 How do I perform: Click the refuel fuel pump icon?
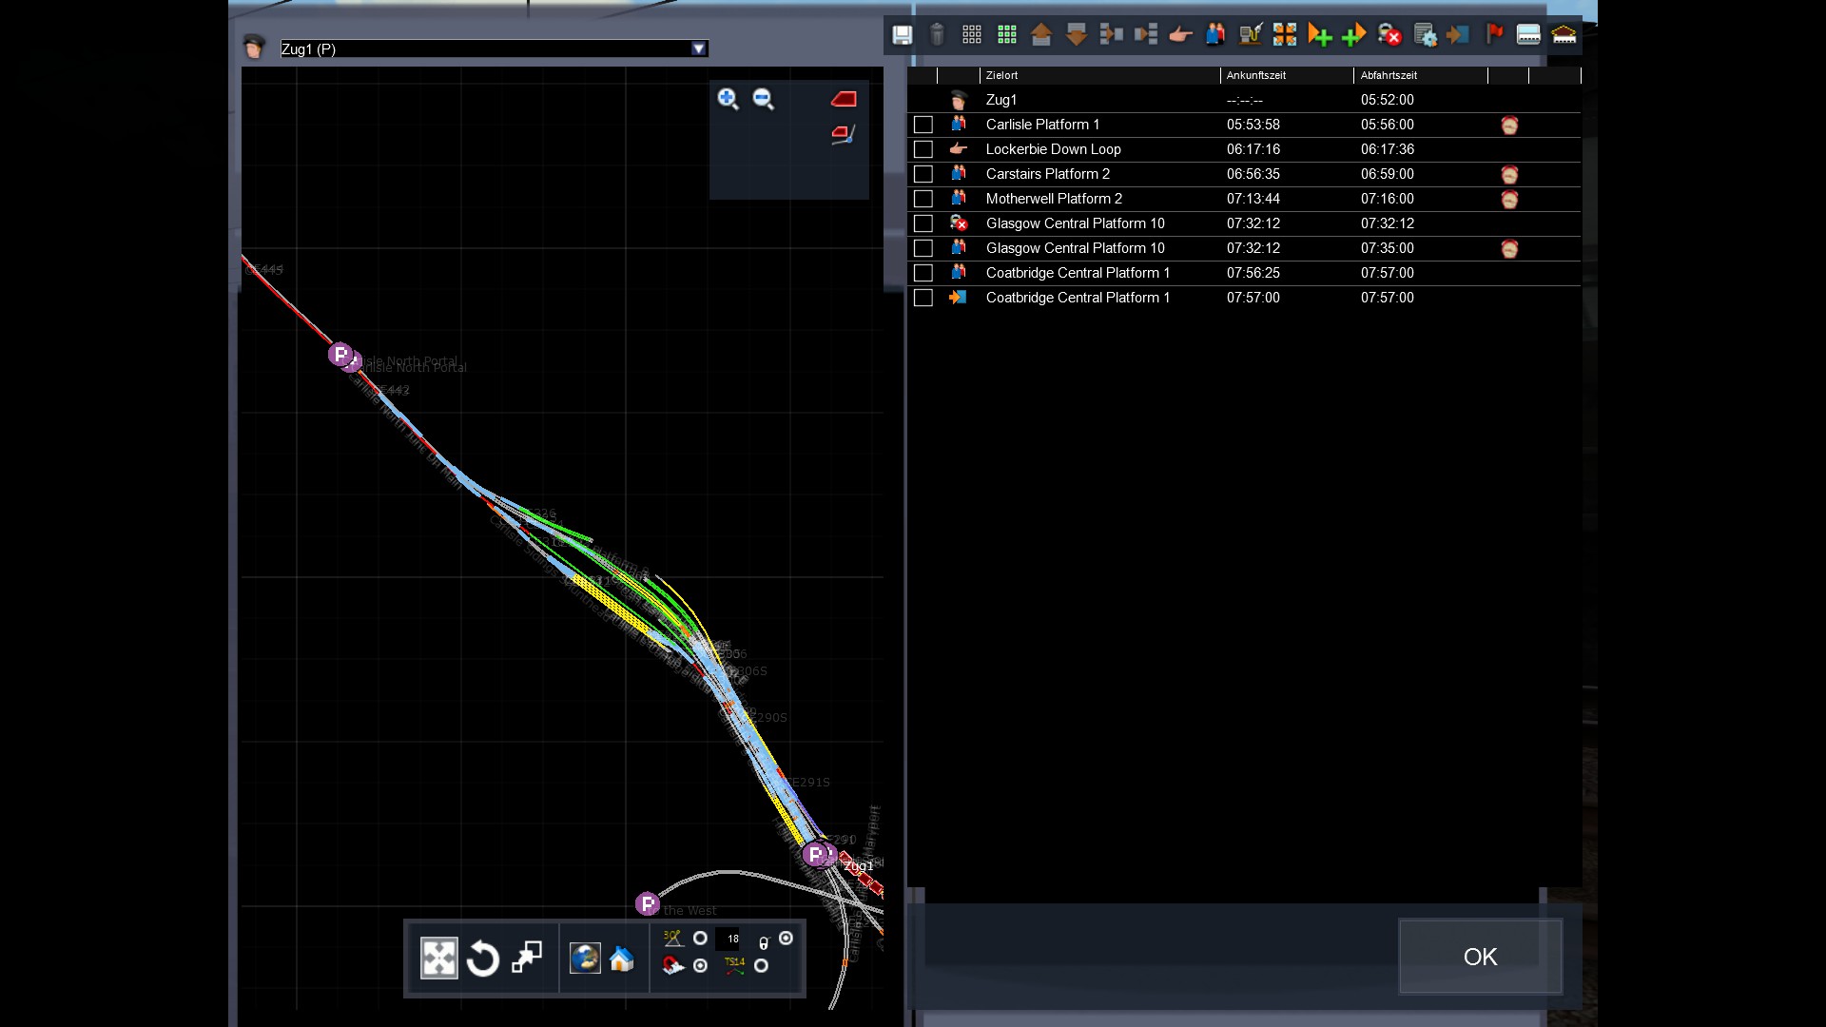tap(1251, 35)
